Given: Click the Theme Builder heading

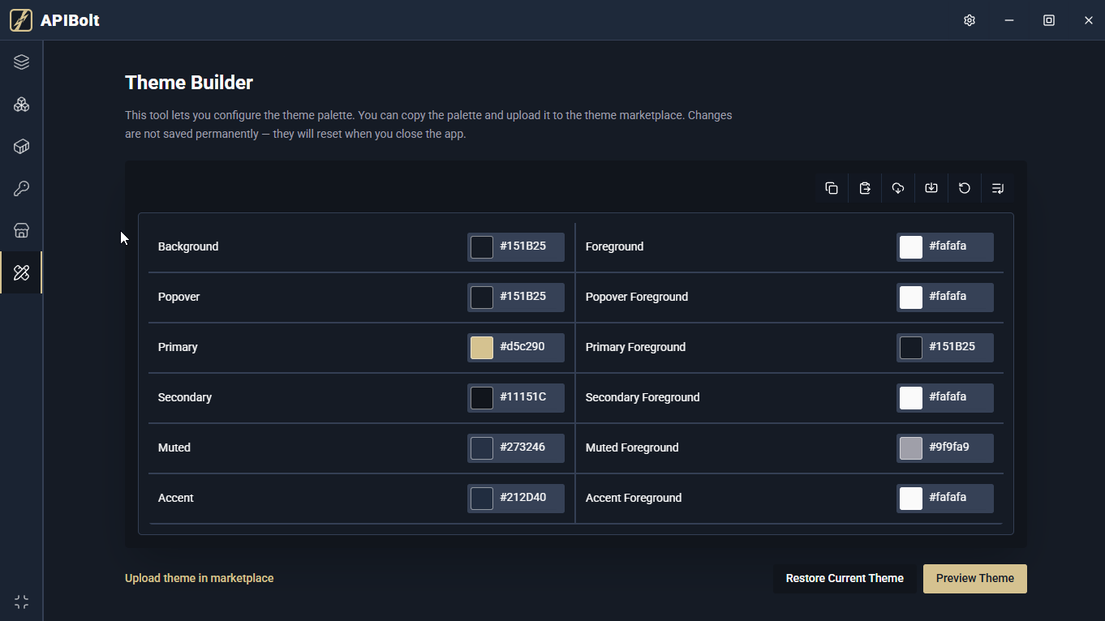Looking at the screenshot, I should 189,83.
